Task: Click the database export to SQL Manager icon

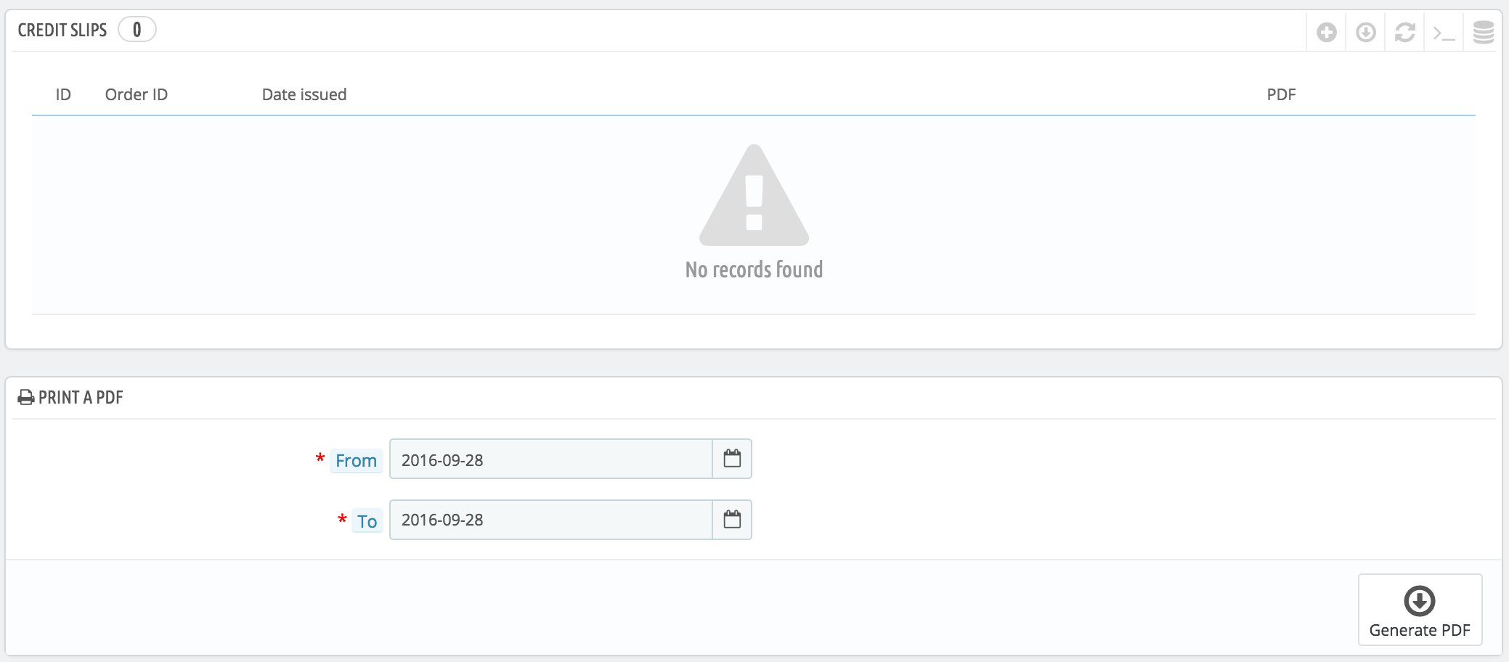Action: click(x=1483, y=33)
